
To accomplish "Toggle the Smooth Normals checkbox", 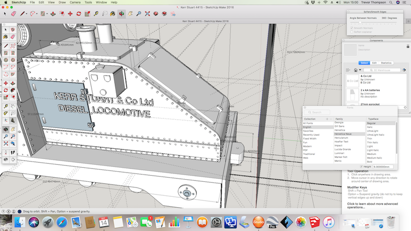I will pos(352,28).
